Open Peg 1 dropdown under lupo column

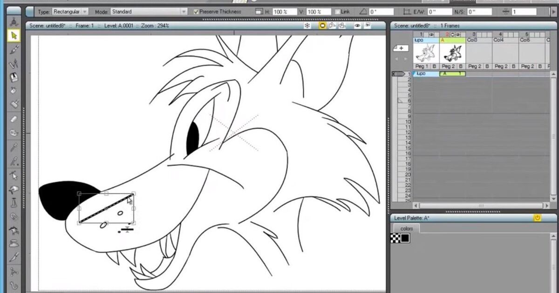[x=423, y=67]
